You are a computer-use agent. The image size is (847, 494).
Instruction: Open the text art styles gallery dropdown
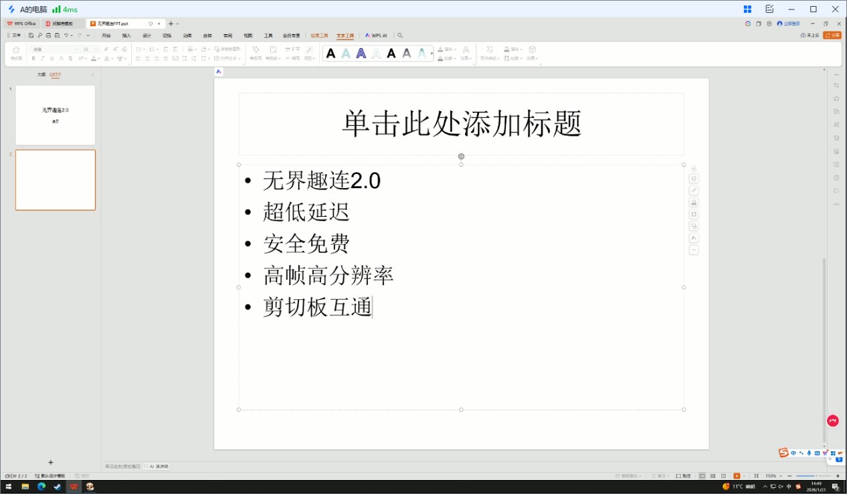[432, 54]
